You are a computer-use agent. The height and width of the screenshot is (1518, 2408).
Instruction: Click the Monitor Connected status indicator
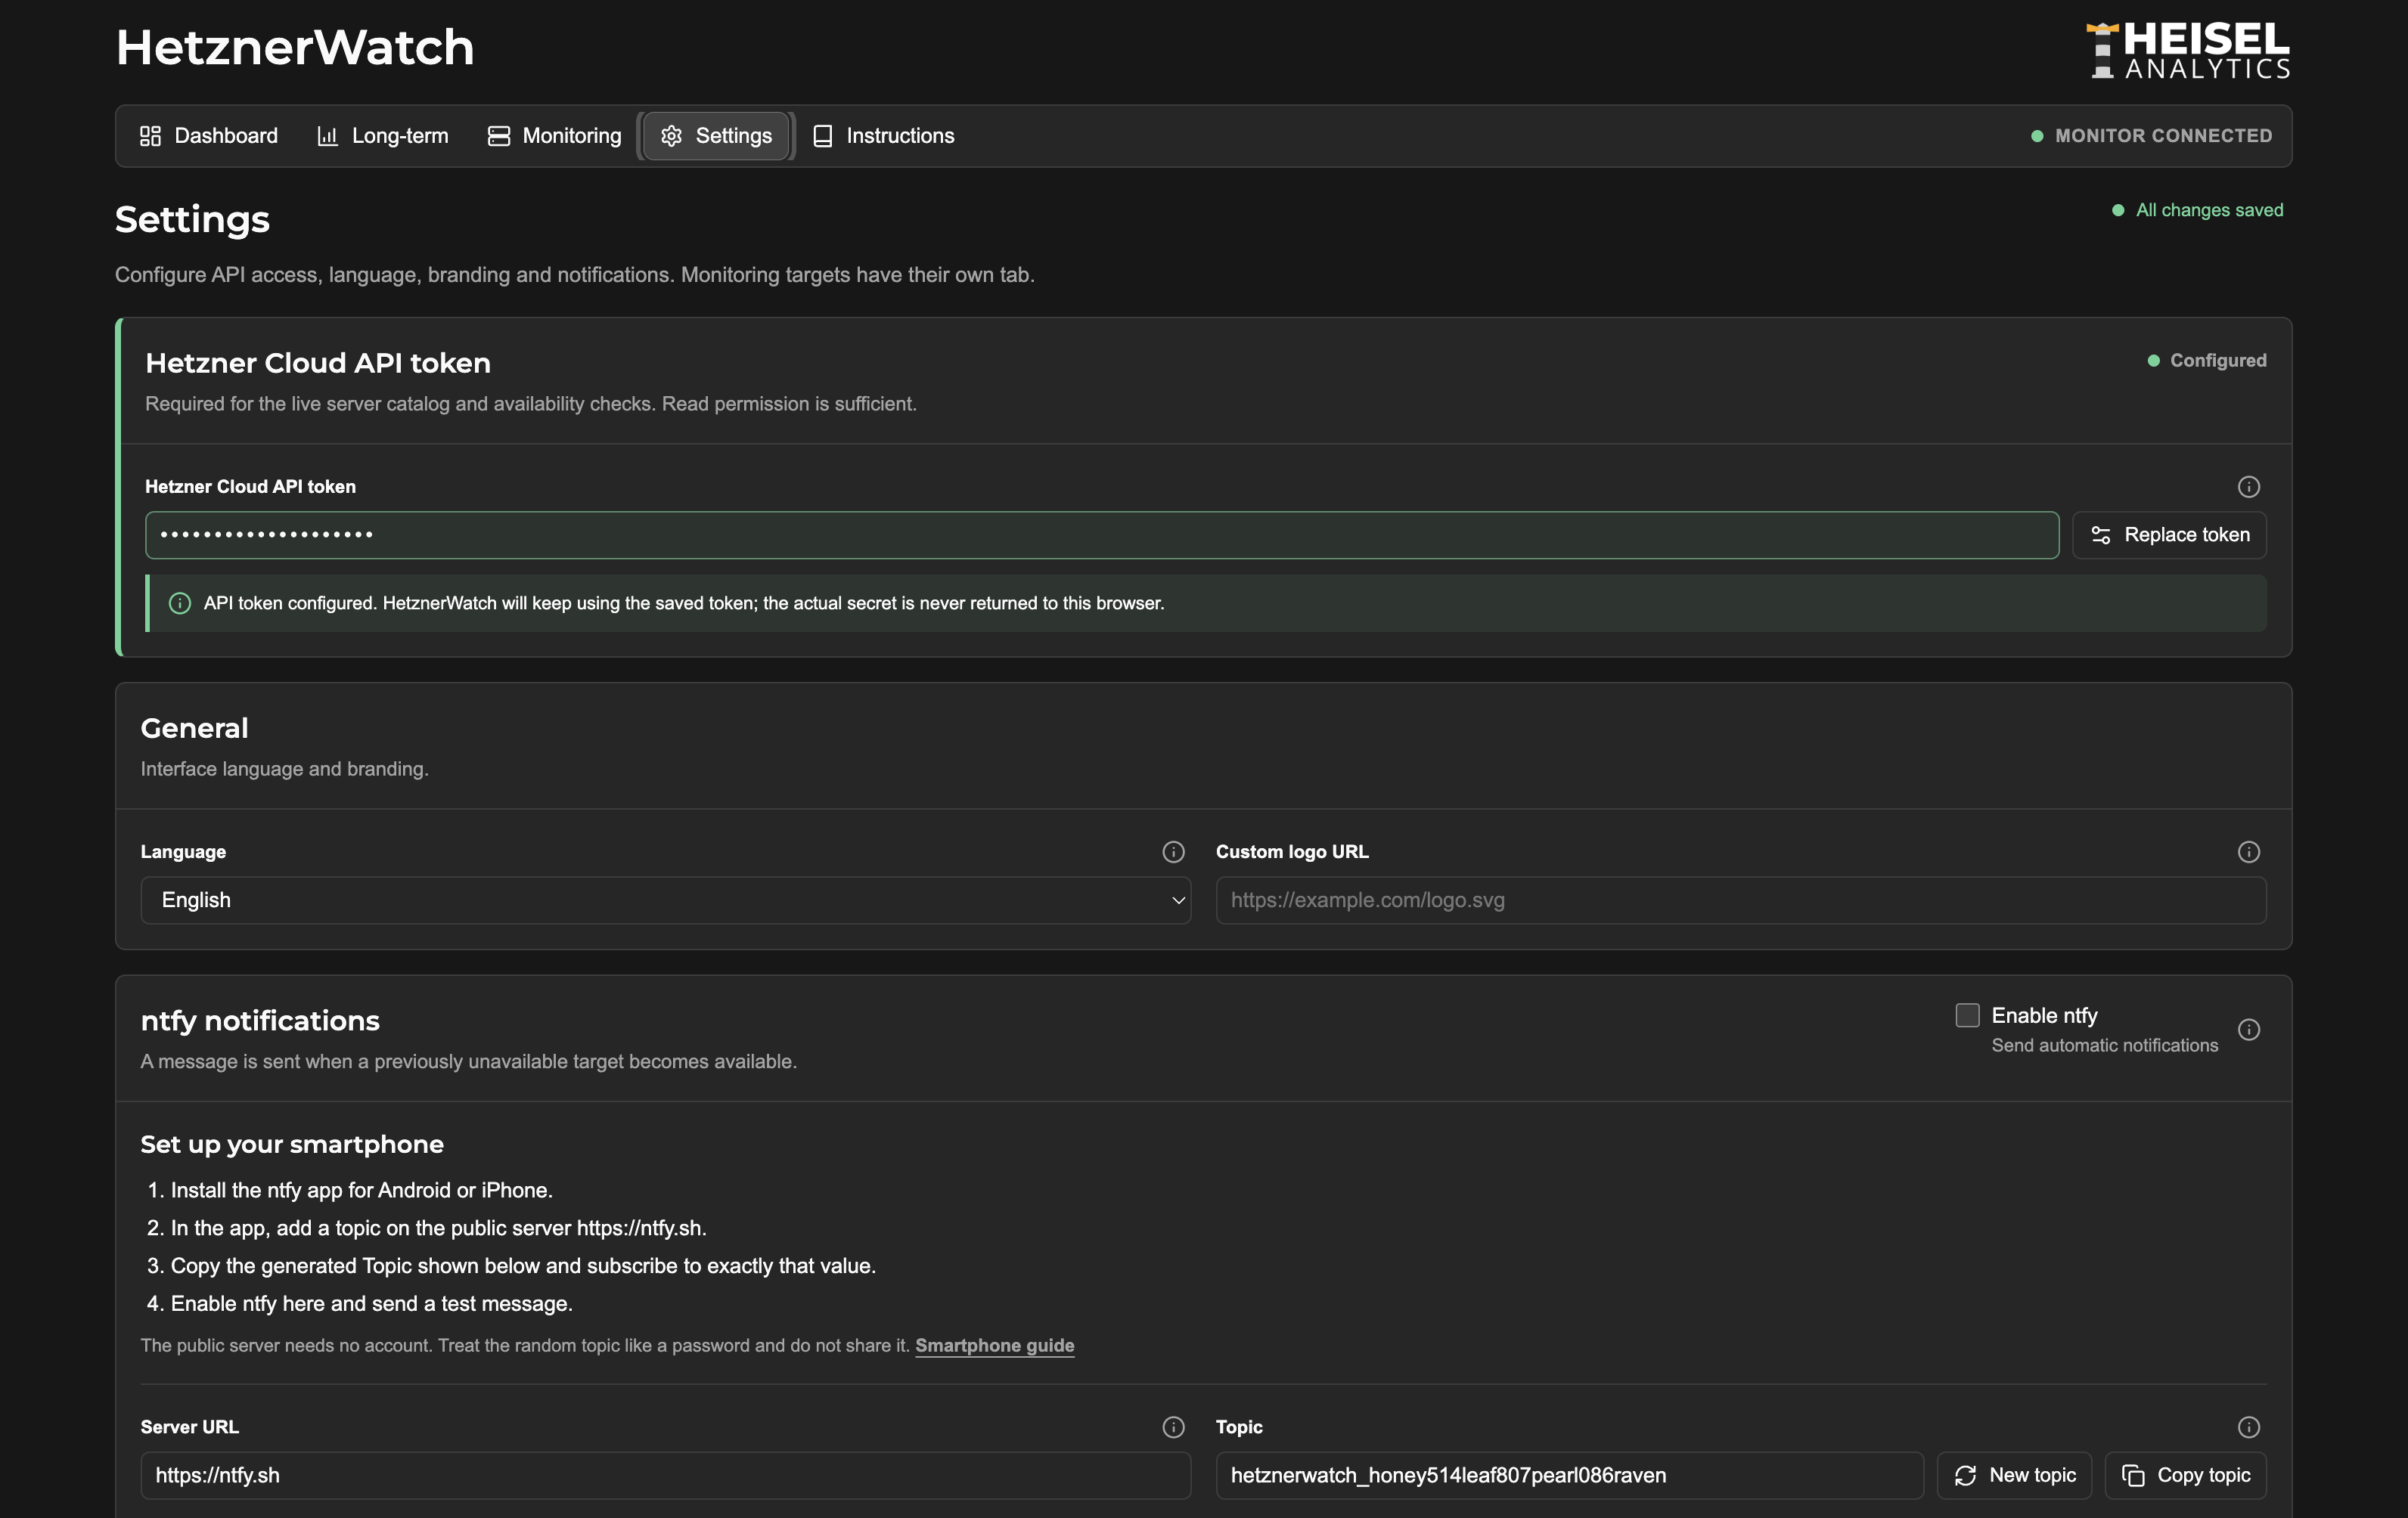pos(2151,136)
